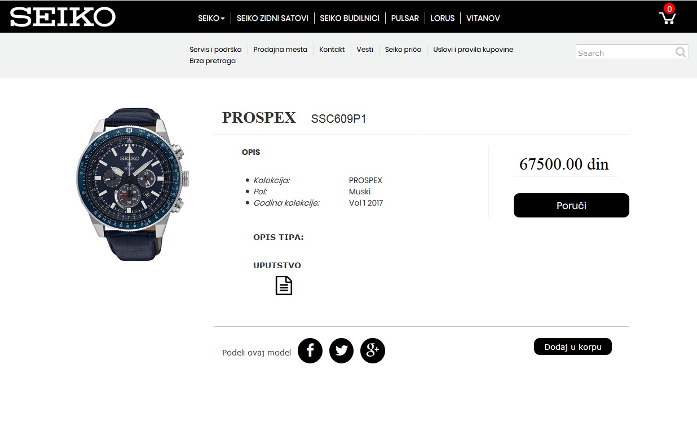
Task: Click the Poruči order button
Action: pyautogui.click(x=571, y=206)
